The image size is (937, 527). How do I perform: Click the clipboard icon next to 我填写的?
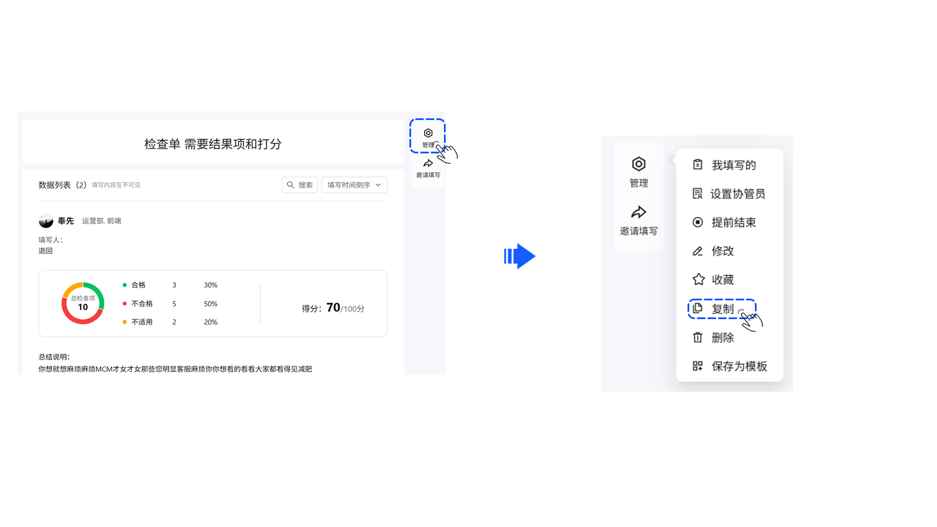point(697,165)
